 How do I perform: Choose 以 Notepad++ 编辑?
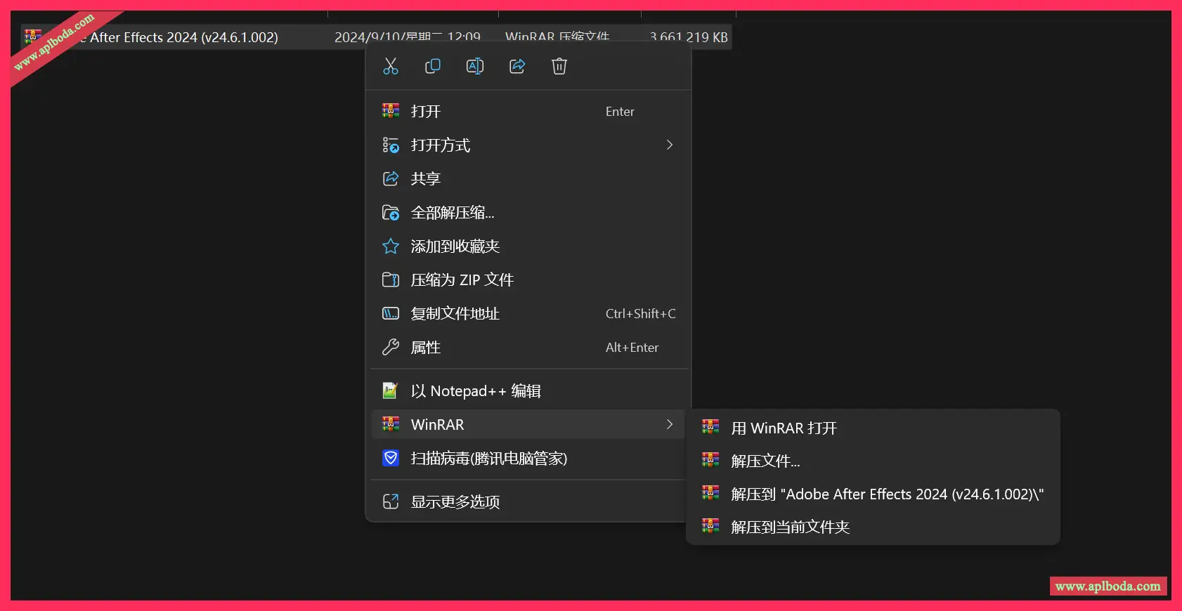coord(528,390)
